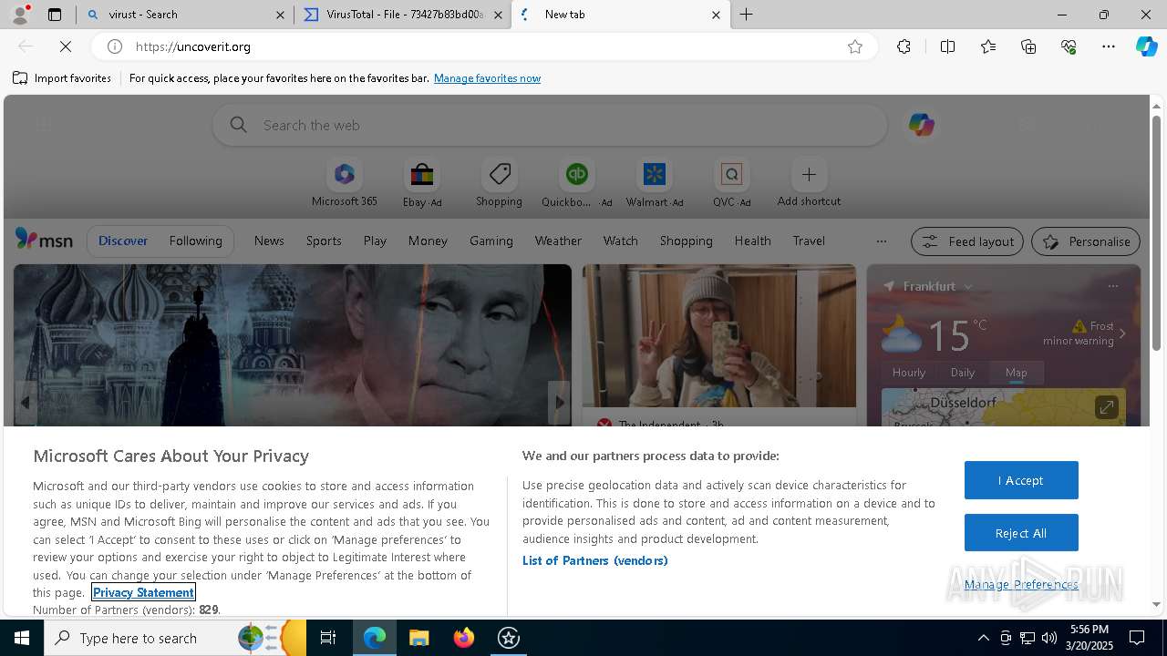Click Import favorites on favorites bar
This screenshot has height=656, width=1167.
coord(62,78)
